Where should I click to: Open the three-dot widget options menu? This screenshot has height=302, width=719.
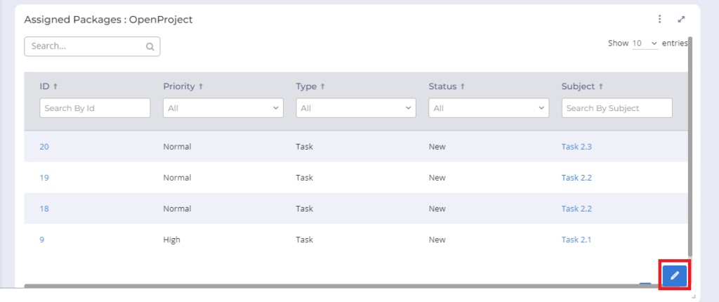(659, 19)
